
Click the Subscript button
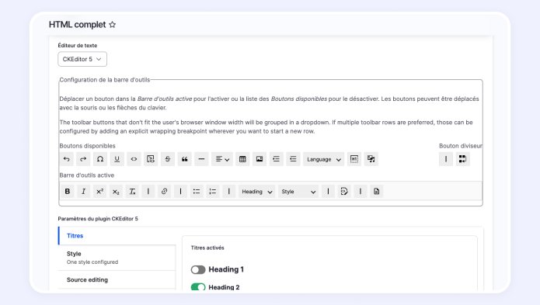click(116, 191)
